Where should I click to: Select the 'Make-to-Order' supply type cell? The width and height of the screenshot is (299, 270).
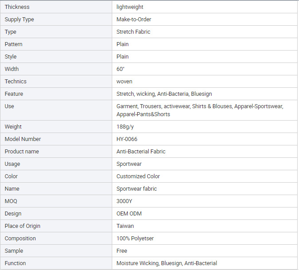tap(205, 19)
